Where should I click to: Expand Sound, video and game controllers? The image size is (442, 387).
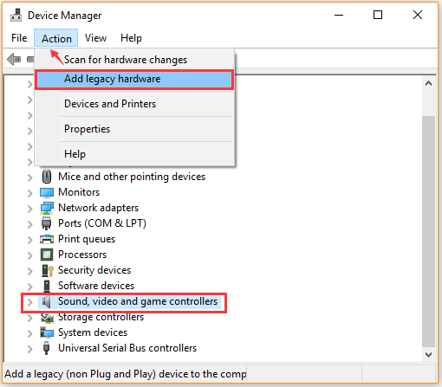tap(29, 302)
